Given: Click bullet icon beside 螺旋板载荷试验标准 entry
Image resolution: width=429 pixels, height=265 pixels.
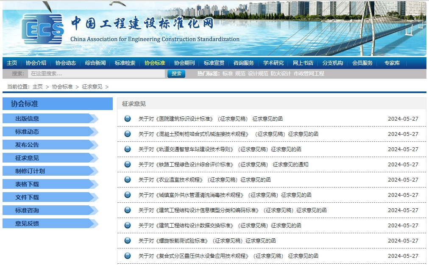Looking at the screenshot, I should [128, 240].
